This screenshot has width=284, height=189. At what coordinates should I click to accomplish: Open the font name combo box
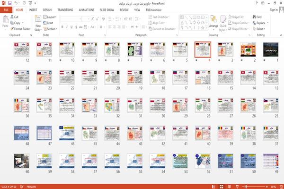point(71,19)
